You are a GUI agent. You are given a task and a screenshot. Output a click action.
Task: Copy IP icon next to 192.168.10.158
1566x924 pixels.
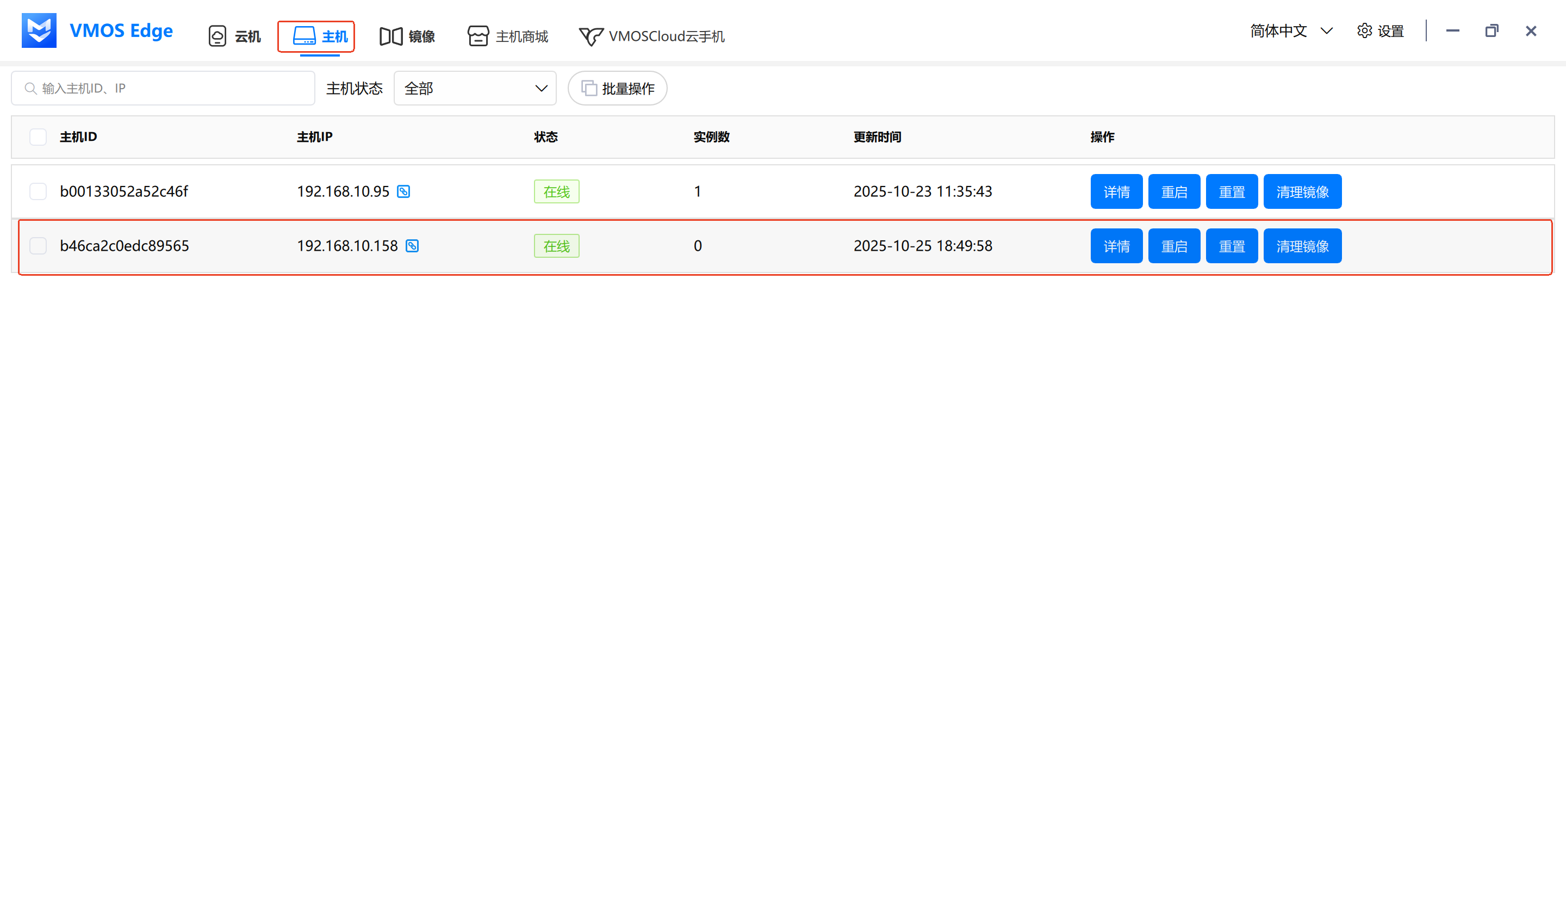pyautogui.click(x=412, y=246)
